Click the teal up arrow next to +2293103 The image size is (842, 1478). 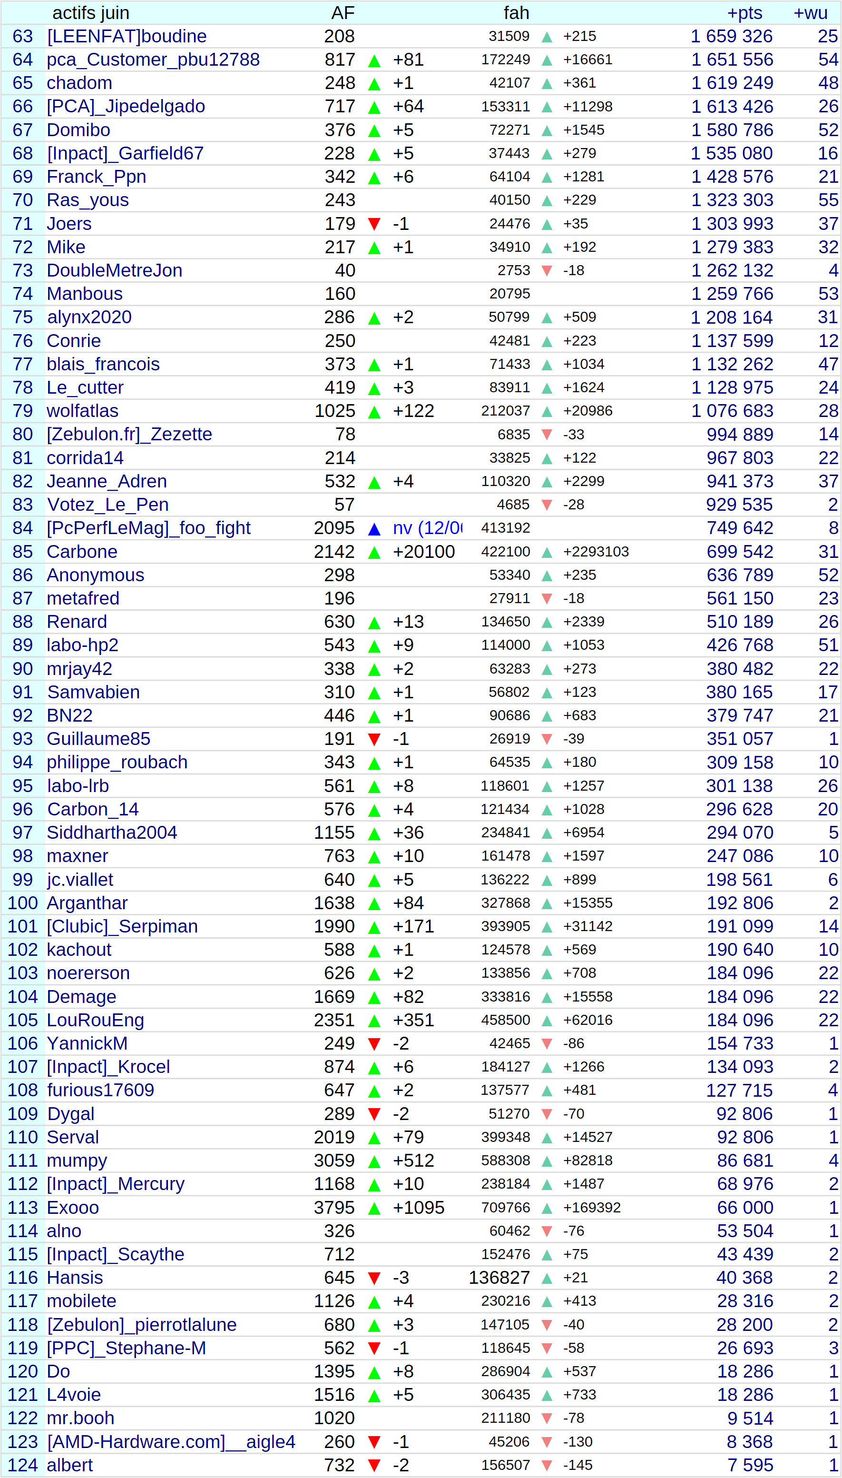547,553
